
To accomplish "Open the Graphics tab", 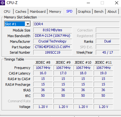I will (84, 12).
